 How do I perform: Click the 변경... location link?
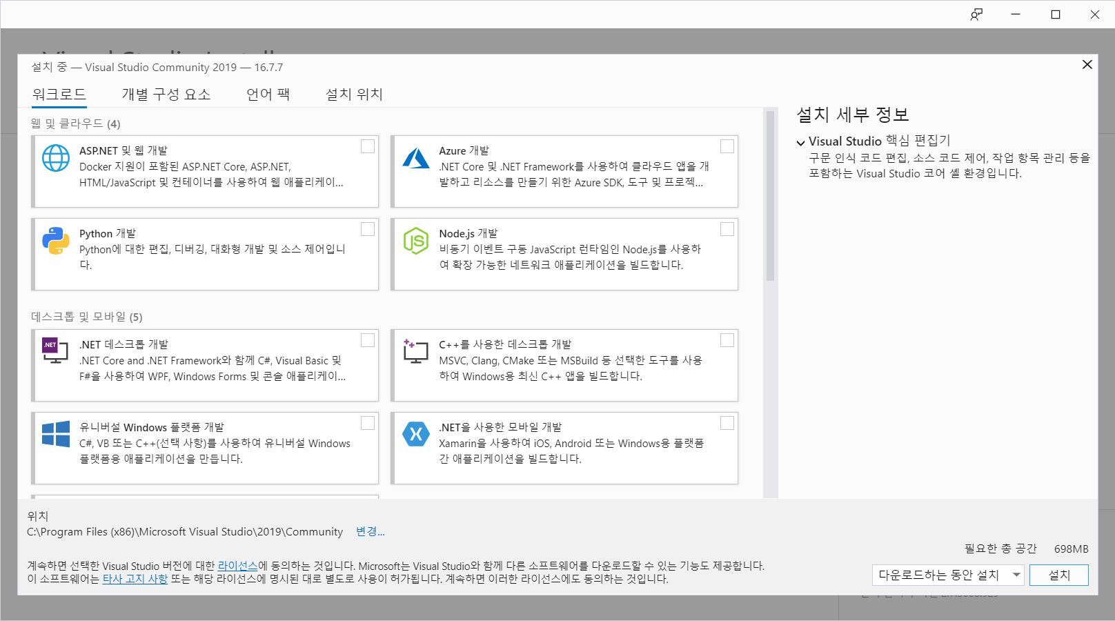click(371, 531)
